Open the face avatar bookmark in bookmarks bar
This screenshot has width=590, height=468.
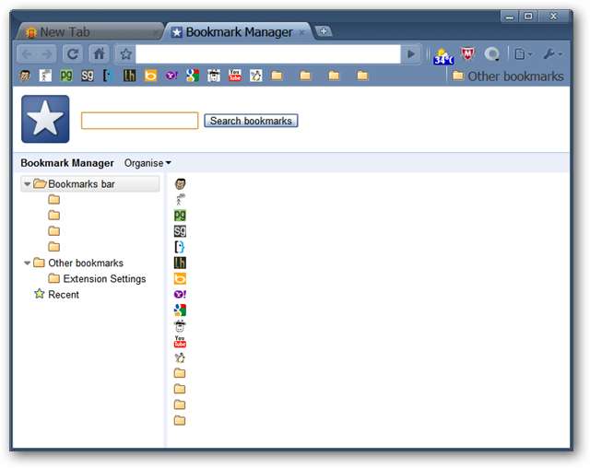coord(25,76)
